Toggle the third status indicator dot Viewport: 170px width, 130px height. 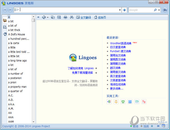coord(152,126)
